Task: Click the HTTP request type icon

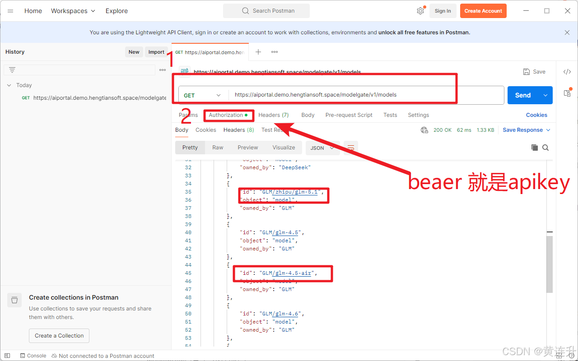Action: [184, 71]
